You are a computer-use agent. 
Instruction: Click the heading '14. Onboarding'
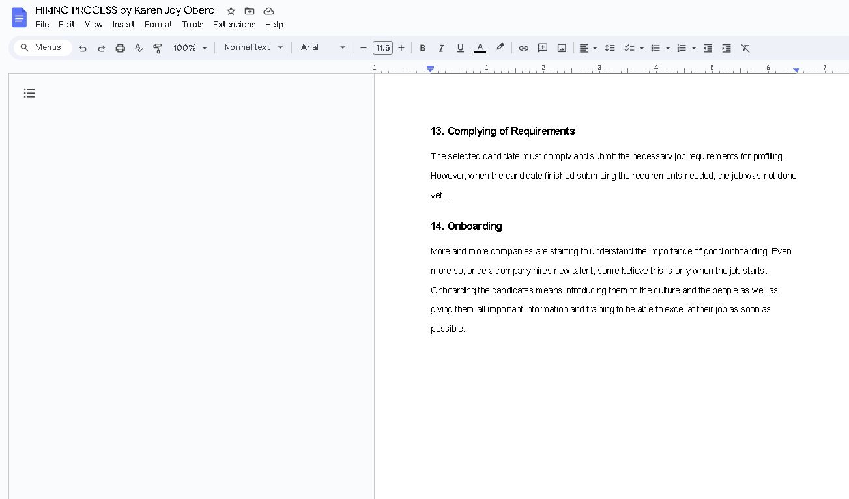(467, 226)
